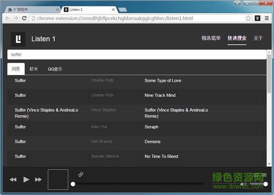This screenshot has width=274, height=195.
Task: Click the search box containing suffer
Action: point(136,54)
